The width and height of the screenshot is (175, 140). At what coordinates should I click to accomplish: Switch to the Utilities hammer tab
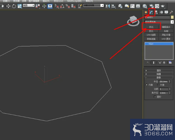[171, 12]
